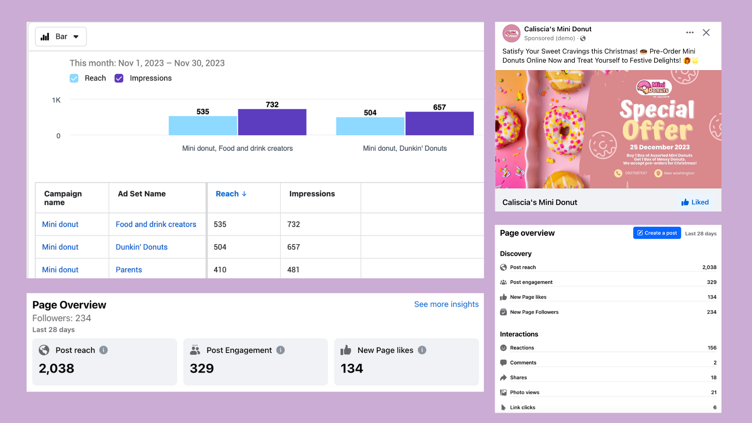This screenshot has width=752, height=423.
Task: Click info icon beside Post Engagement
Action: [x=280, y=350]
